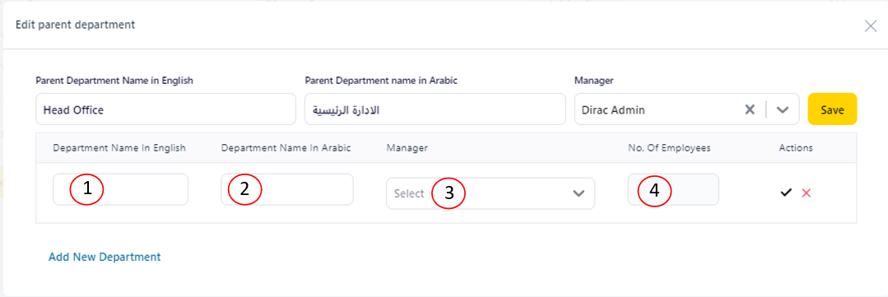
Task: Cancel the new row with the red X
Action: 807,193
